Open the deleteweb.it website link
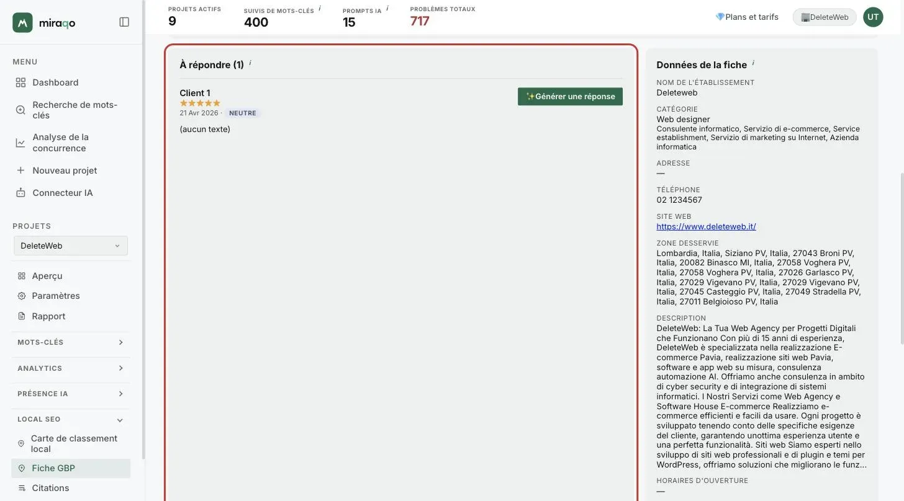The image size is (904, 501). (706, 226)
